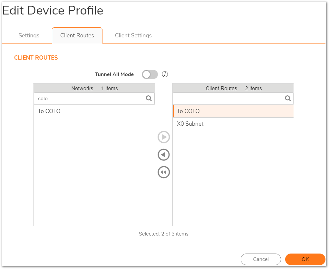The width and height of the screenshot is (329, 269).
Task: Open the Client Settings tab
Action: pyautogui.click(x=133, y=35)
